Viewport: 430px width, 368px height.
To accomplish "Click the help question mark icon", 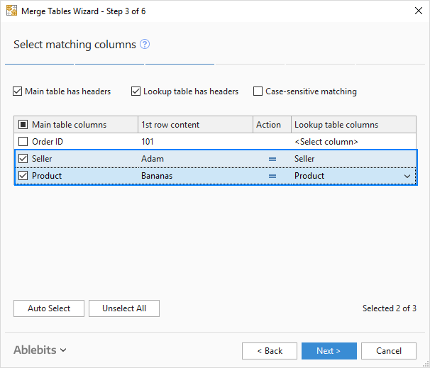I will pyautogui.click(x=145, y=44).
